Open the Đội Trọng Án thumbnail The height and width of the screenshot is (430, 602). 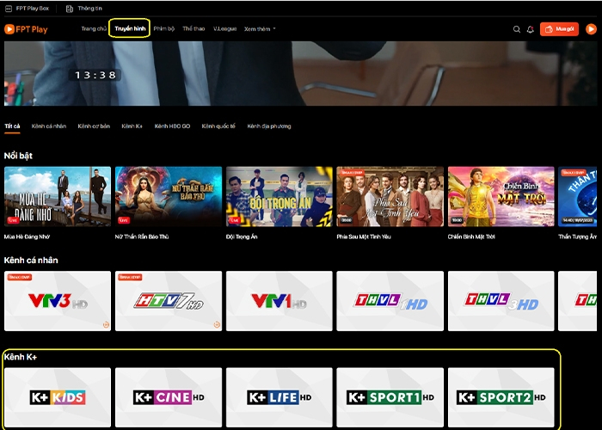click(x=279, y=197)
